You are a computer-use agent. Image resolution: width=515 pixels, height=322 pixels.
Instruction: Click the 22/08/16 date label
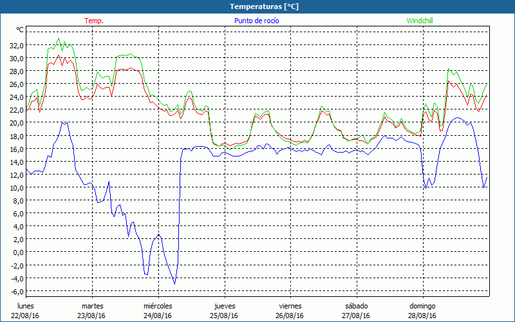25,316
